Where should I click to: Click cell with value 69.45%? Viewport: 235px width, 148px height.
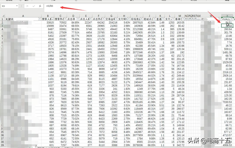pyautogui.click(x=149, y=129)
